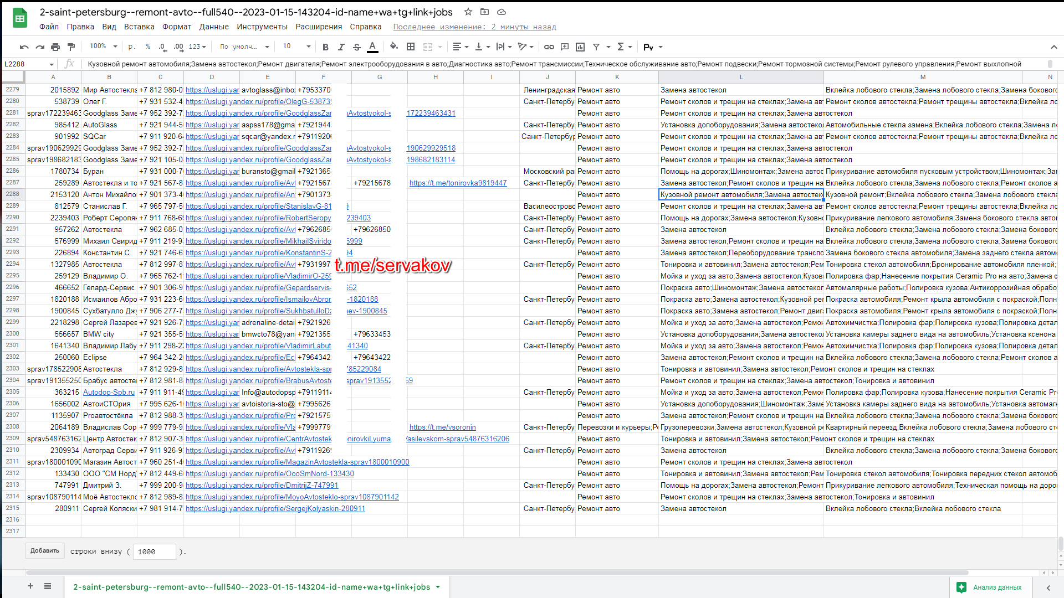This screenshot has width=1064, height=598.
Task: Open text wrapping dropdown
Action: click(x=504, y=47)
